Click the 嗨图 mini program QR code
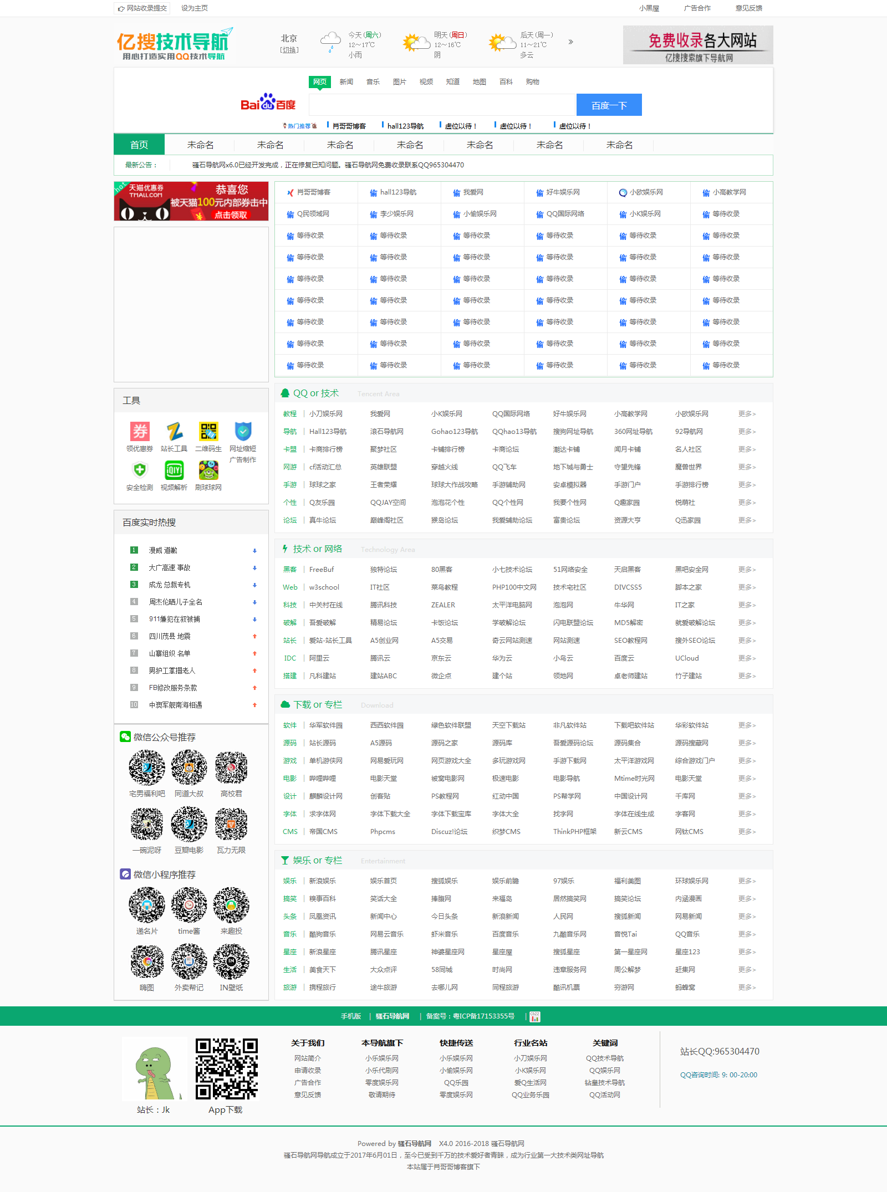 [x=147, y=961]
